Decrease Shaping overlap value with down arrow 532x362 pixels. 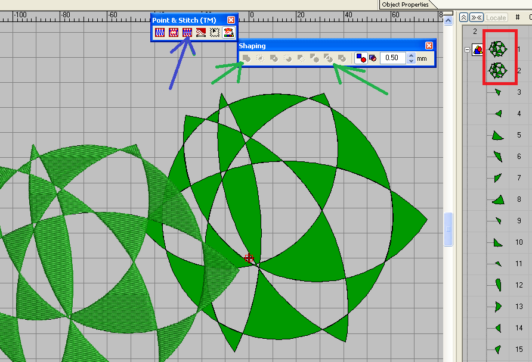point(411,61)
